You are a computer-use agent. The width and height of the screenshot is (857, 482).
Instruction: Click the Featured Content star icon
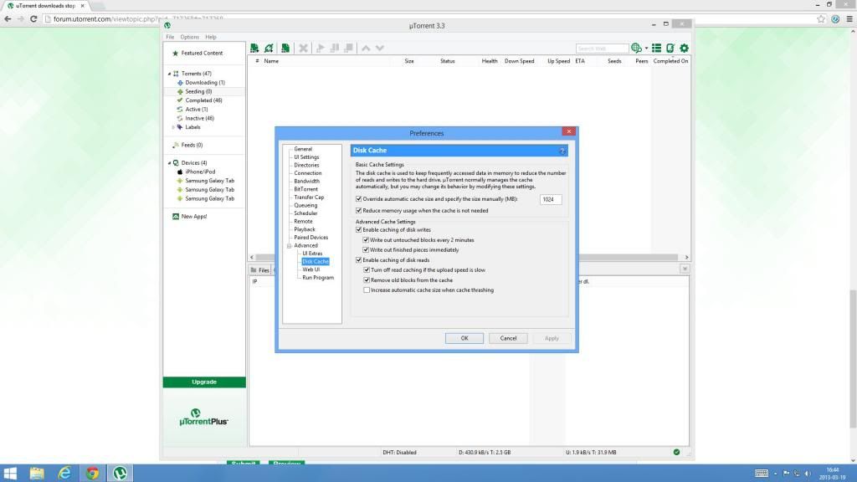pos(176,54)
